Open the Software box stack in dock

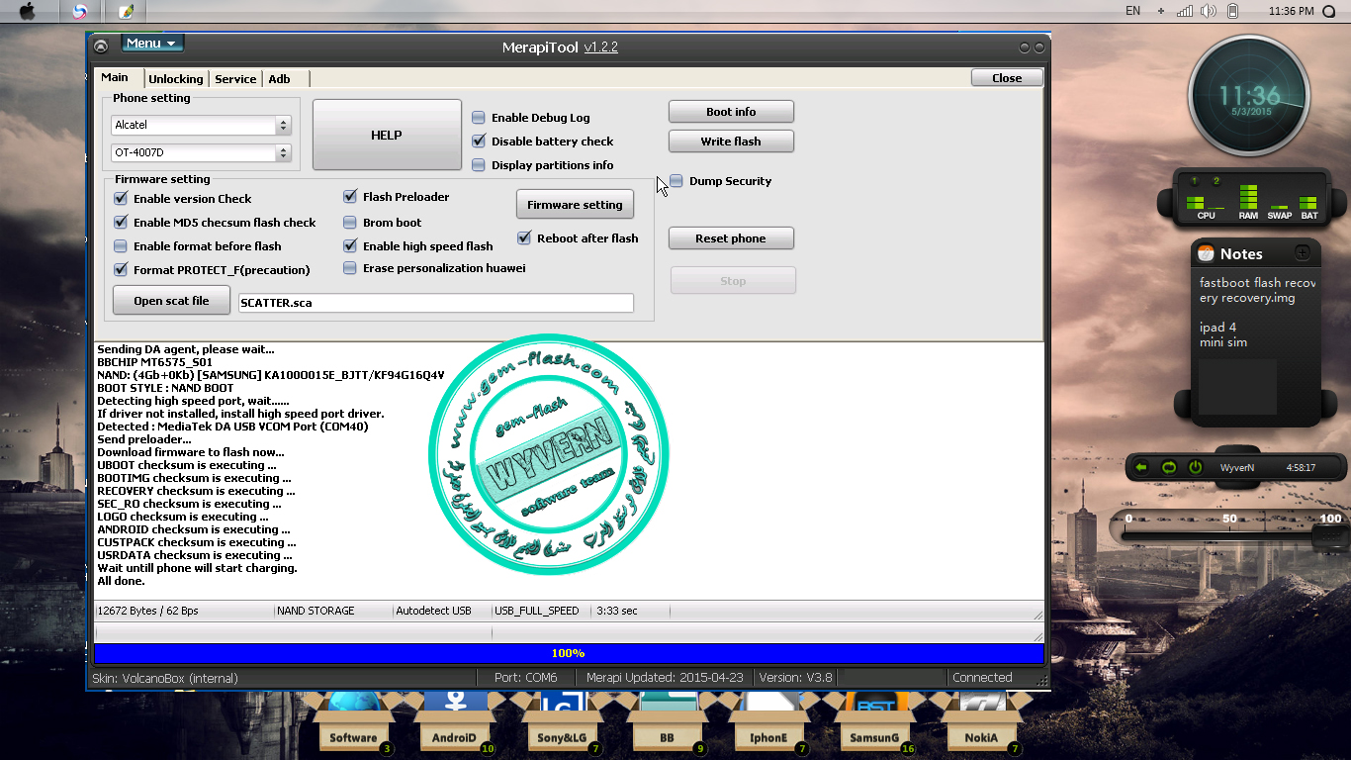(352, 724)
